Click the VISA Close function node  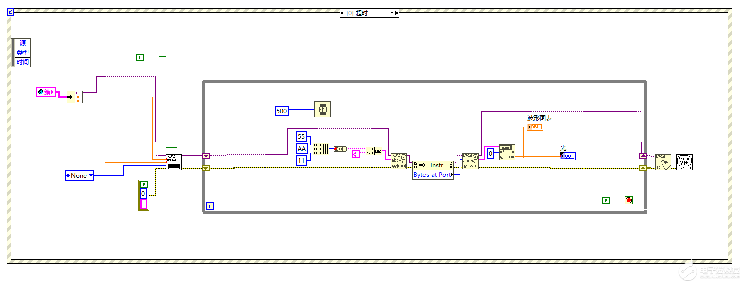tap(663, 162)
